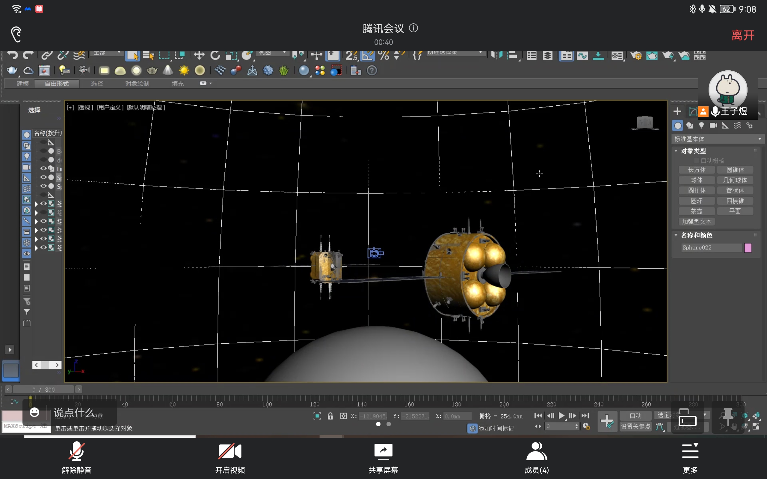Click the help question mark icon
This screenshot has width=767, height=479.
click(372, 70)
